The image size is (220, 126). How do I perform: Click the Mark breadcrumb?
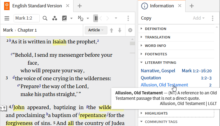(x=8, y=30)
